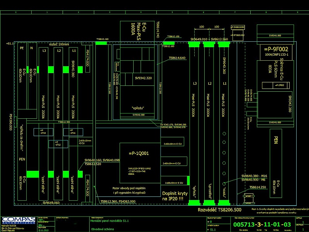
Task: Click the "SV9640.160, SV9640.098" callout
Action: click(x=102, y=160)
